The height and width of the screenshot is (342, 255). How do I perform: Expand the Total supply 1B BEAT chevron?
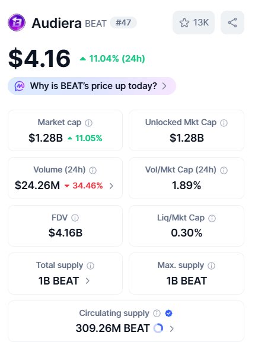pos(88,281)
